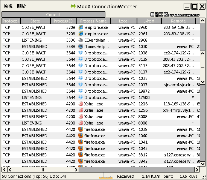207x180 pixels.
Task: Click Dropbox icon on port 1035 row
Action: (81, 78)
